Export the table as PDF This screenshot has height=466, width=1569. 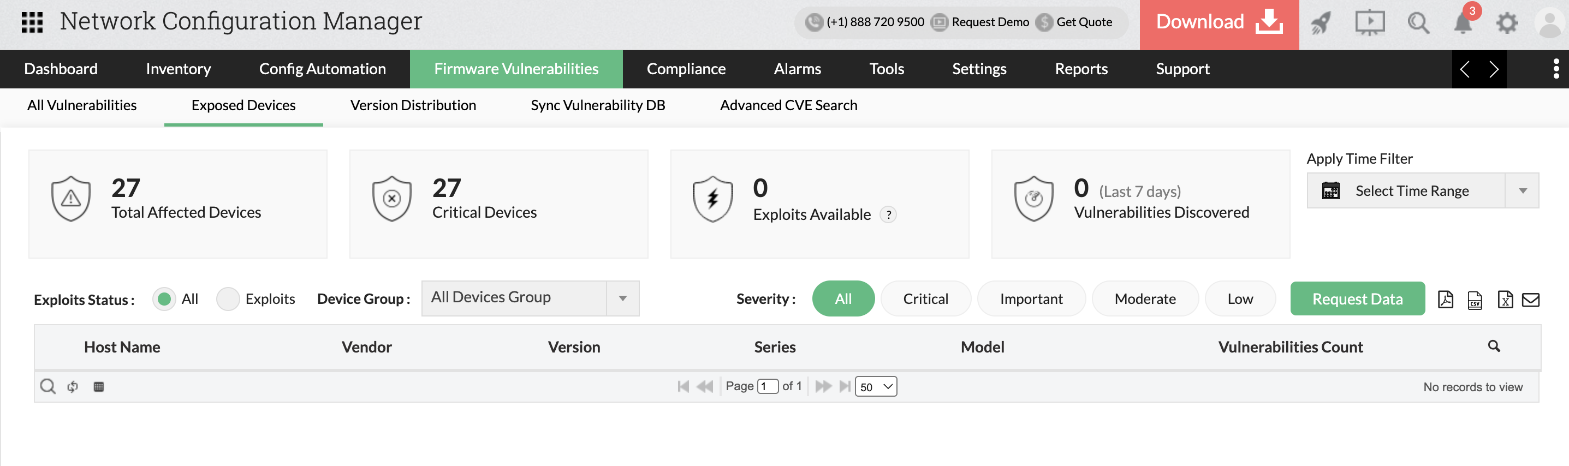coord(1446,299)
